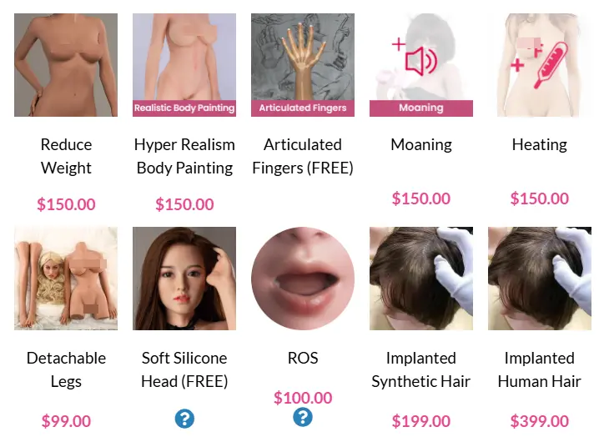
Task: Click the Soft Silicone Head (FREE) label
Action: point(184,369)
